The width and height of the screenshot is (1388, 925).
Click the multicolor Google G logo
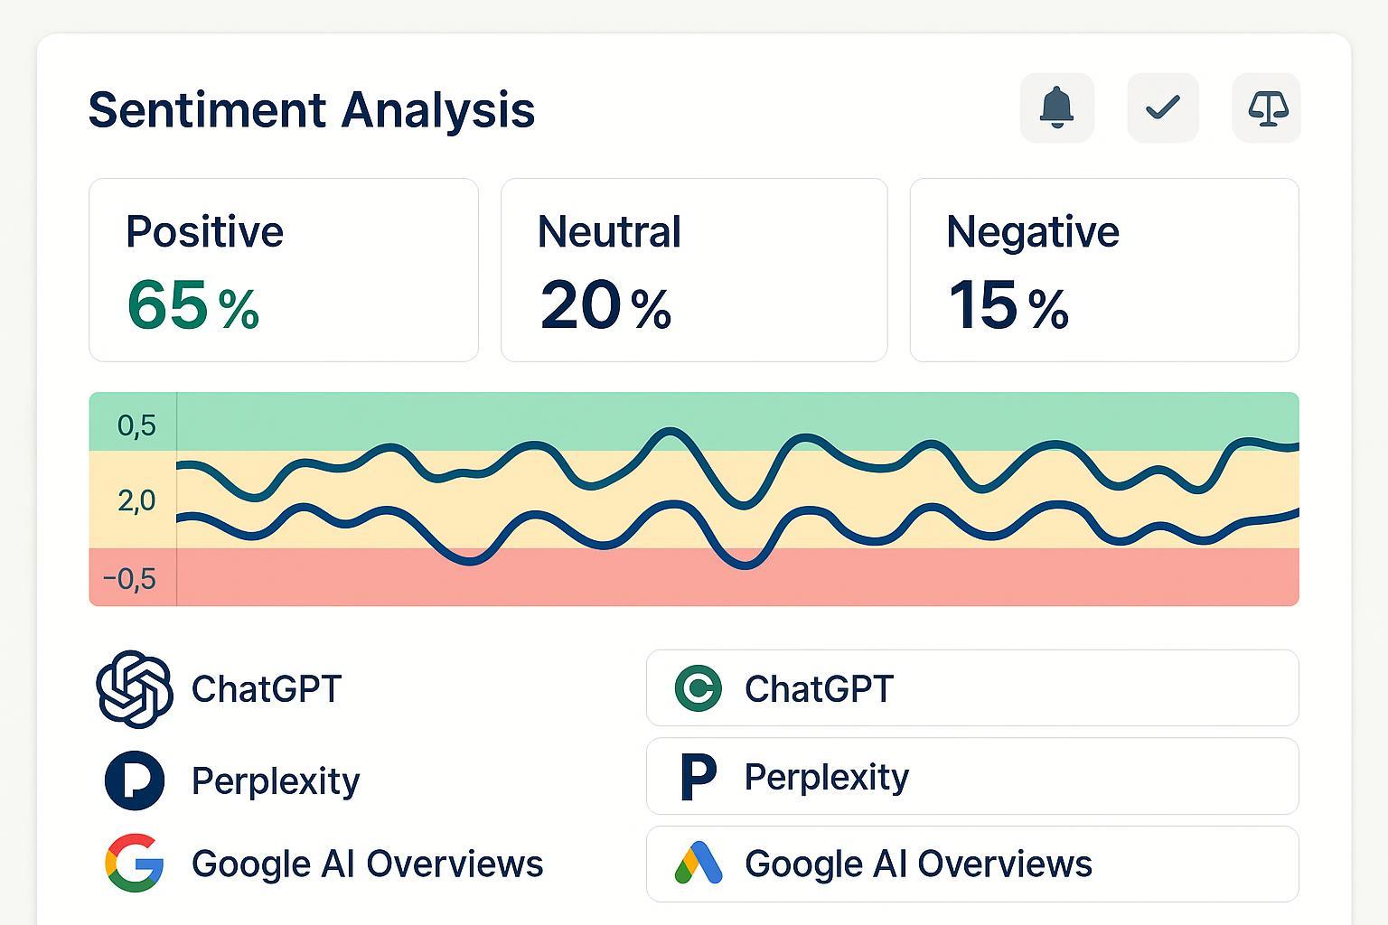click(135, 864)
